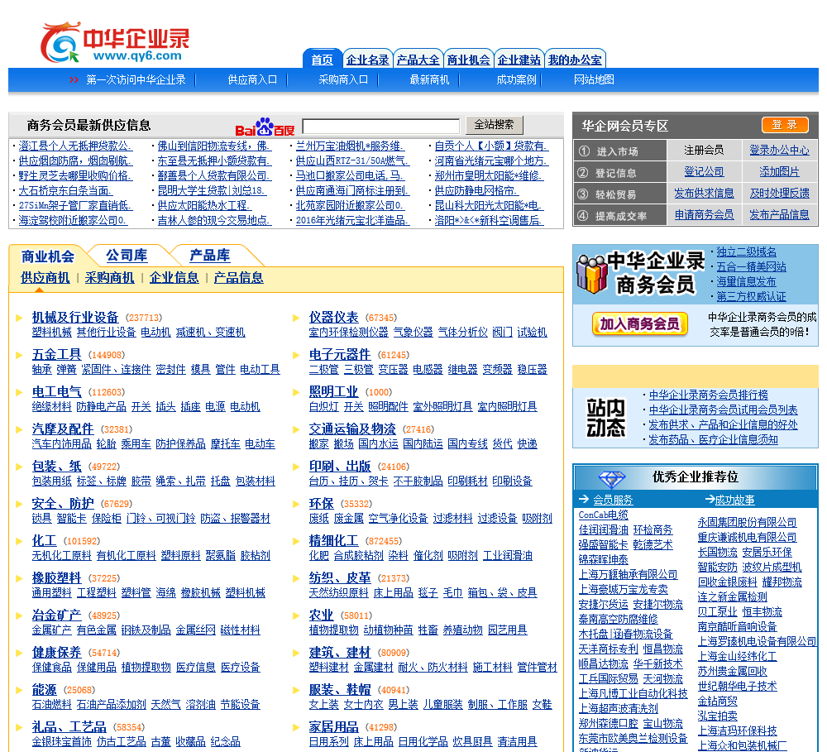The height and width of the screenshot is (752, 827).
Task: Click 供应商入口 in blue menu bar
Action: pos(252,79)
